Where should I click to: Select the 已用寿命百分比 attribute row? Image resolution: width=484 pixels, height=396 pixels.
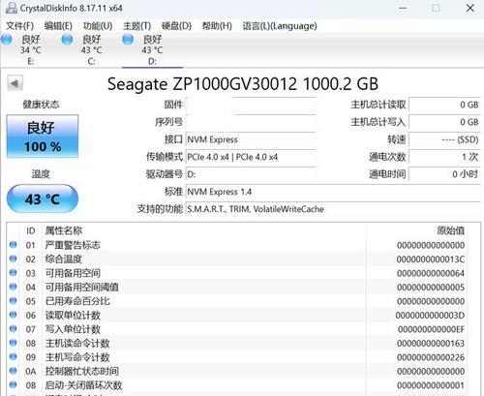click(x=237, y=301)
